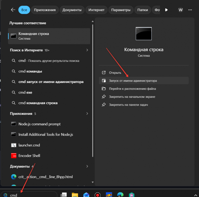The width and height of the screenshot is (199, 197).
Task: Switch to the Папки filter tab
Action: 143,10
